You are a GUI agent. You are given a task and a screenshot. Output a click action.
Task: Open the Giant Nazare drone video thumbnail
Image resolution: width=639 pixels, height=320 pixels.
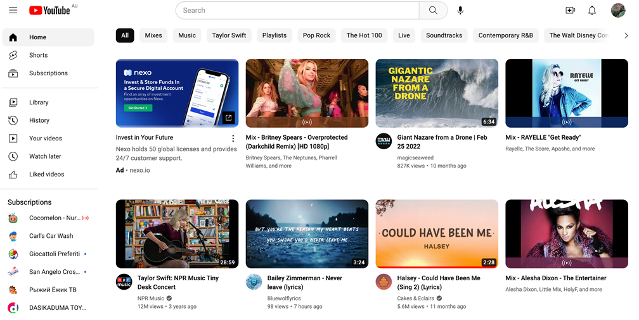point(437,93)
